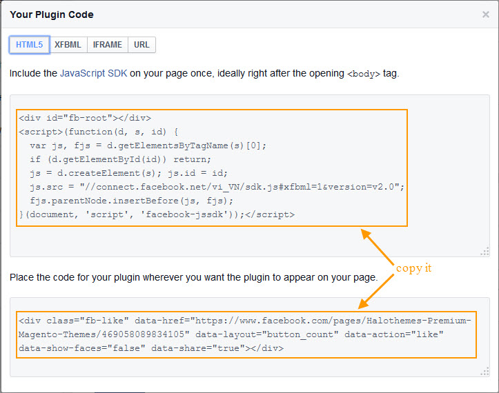Click the 'var js, fjs = d.getElementsByTagName' line

pyautogui.click(x=148, y=145)
